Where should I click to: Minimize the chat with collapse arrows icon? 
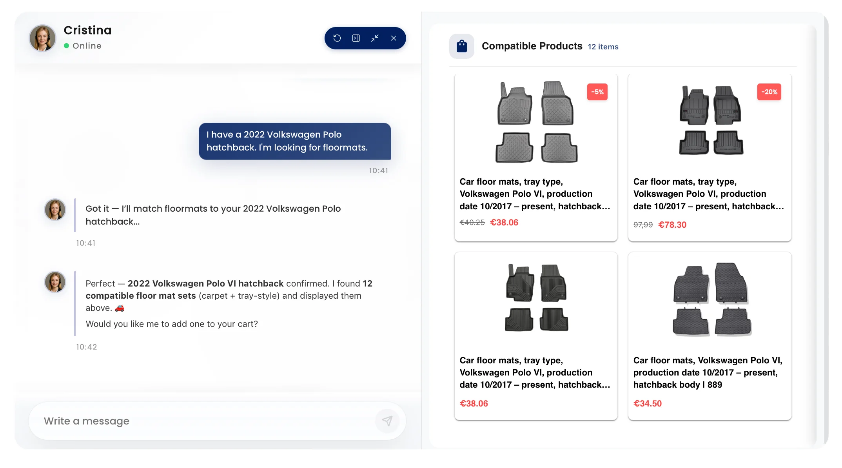(x=375, y=38)
